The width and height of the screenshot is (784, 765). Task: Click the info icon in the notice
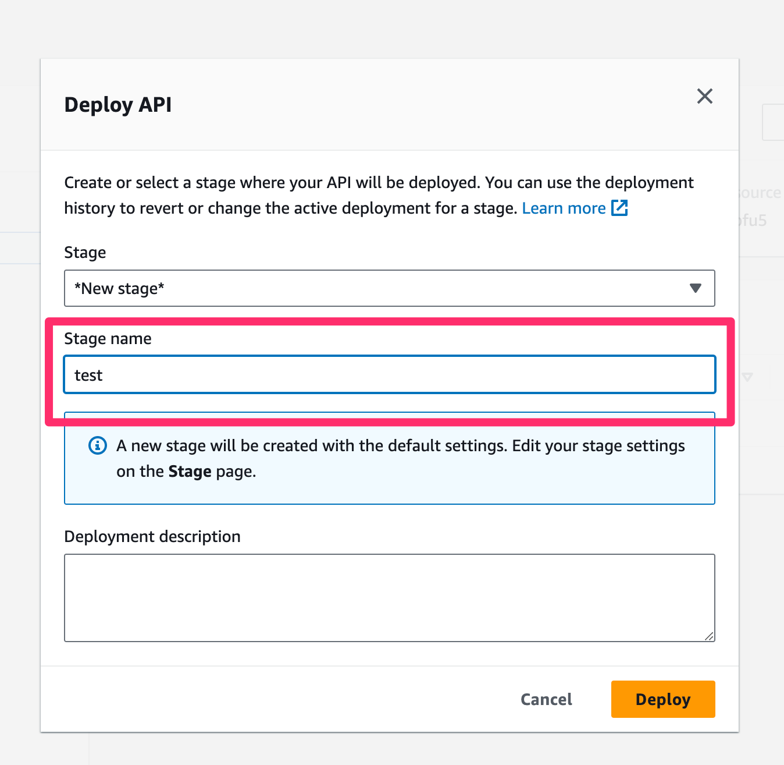[97, 446]
